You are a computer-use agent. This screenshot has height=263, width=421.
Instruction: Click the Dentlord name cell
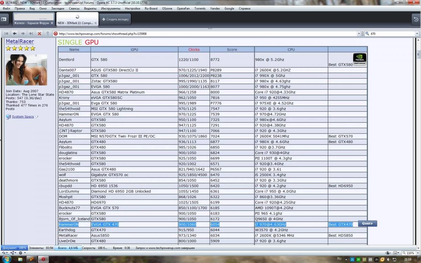[x=74, y=60]
